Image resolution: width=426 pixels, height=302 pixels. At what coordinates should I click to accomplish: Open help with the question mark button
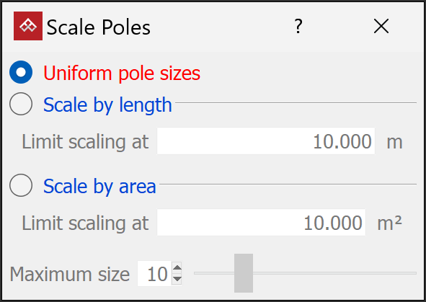(x=298, y=27)
